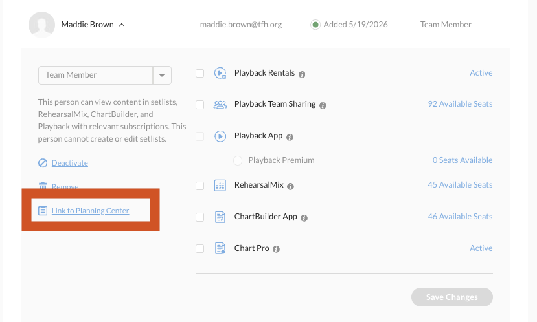The width and height of the screenshot is (537, 322).
Task: Open info tooltip for Playback Team Sharing
Action: click(323, 105)
